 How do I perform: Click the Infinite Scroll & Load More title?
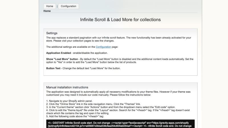pos(120,20)
